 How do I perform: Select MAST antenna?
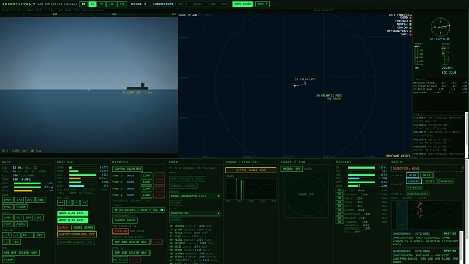pyautogui.click(x=426, y=175)
